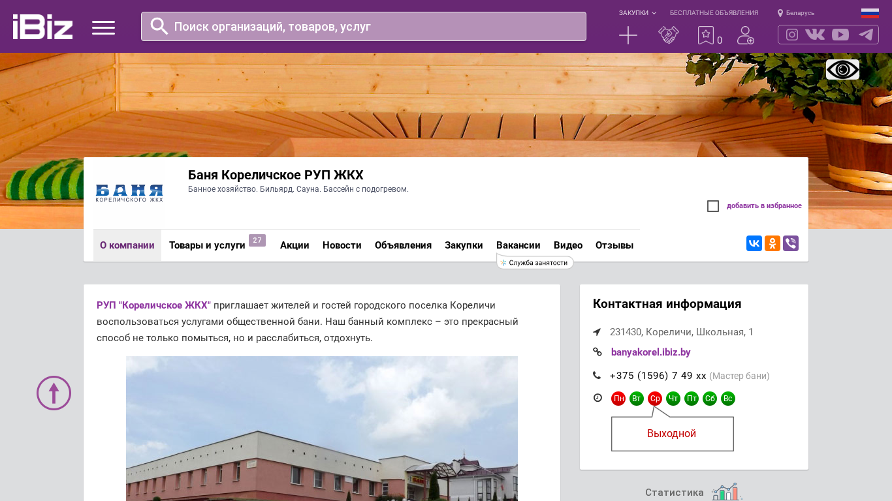Screen dimensions: 892x501
Task: Click the statistics chart icon
Action: (x=727, y=492)
